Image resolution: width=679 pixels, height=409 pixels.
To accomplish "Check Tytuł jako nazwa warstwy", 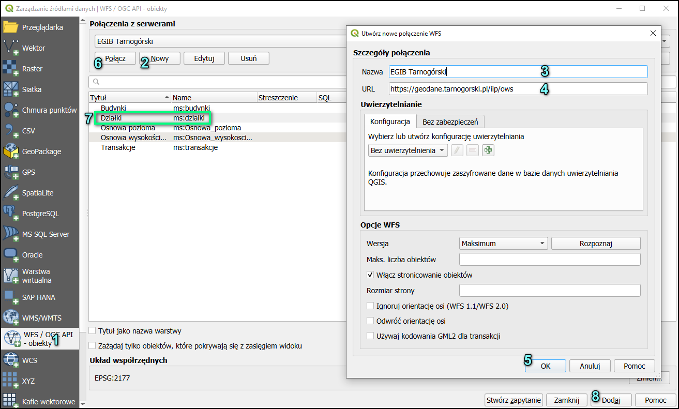I will (93, 331).
